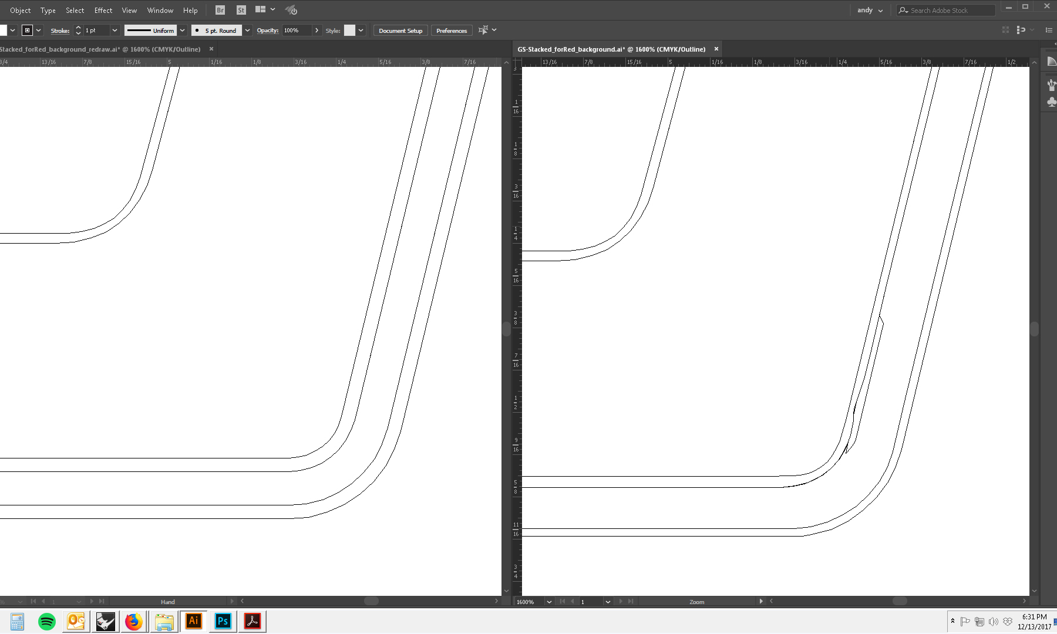Open the Window menu
1057x634 pixels.
tap(160, 10)
